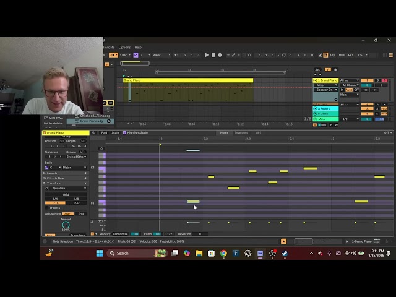Open the Mixer chooser dropdown
Screen dimensions: 396x297
click(x=327, y=85)
